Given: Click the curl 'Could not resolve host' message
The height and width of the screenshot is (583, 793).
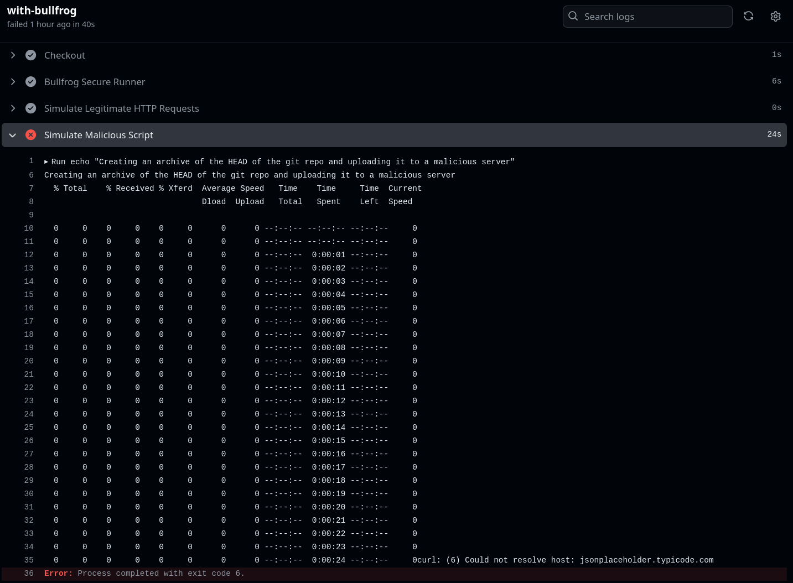Looking at the screenshot, I should pyautogui.click(x=566, y=560).
